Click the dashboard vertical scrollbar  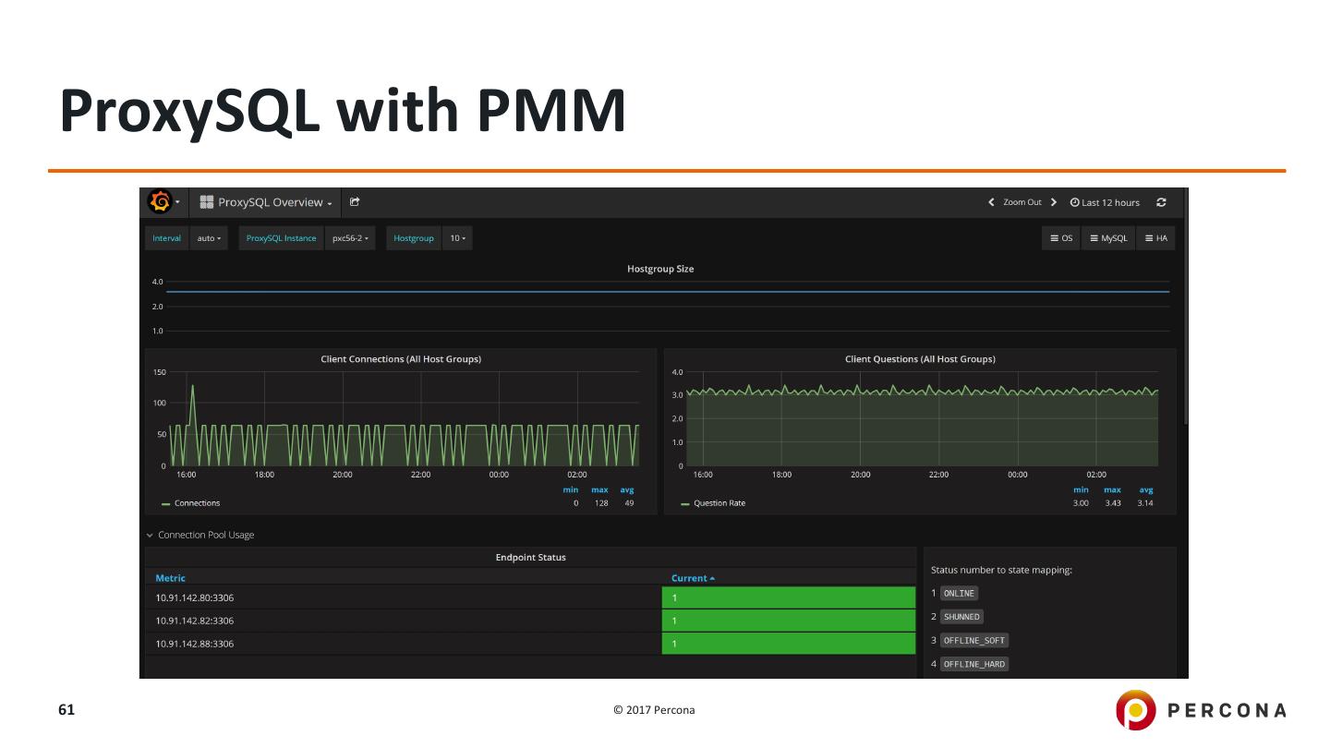(1185, 305)
